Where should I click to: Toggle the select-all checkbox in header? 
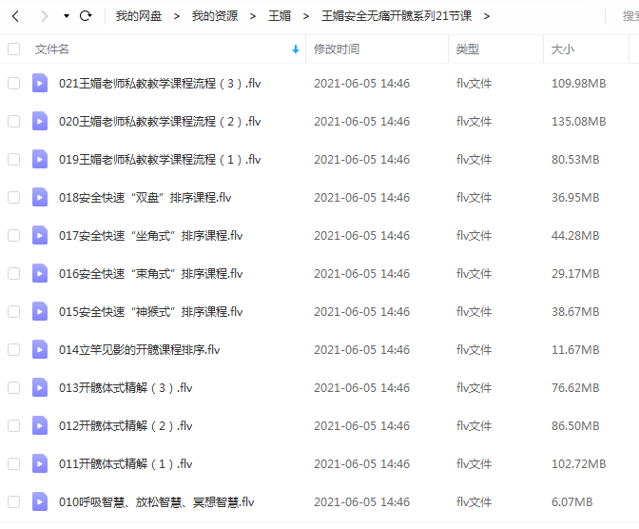click(x=14, y=49)
